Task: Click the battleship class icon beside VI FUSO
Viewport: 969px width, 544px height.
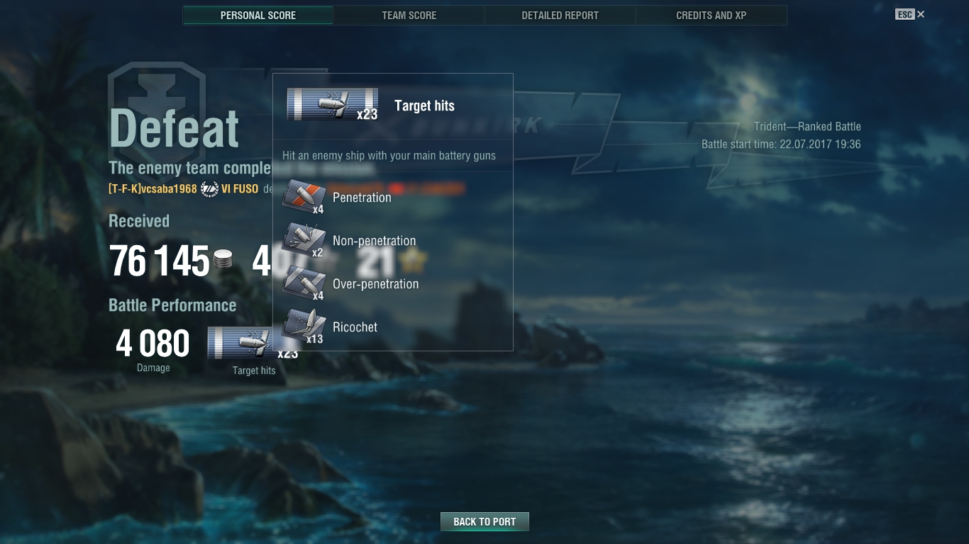Action: click(x=209, y=189)
